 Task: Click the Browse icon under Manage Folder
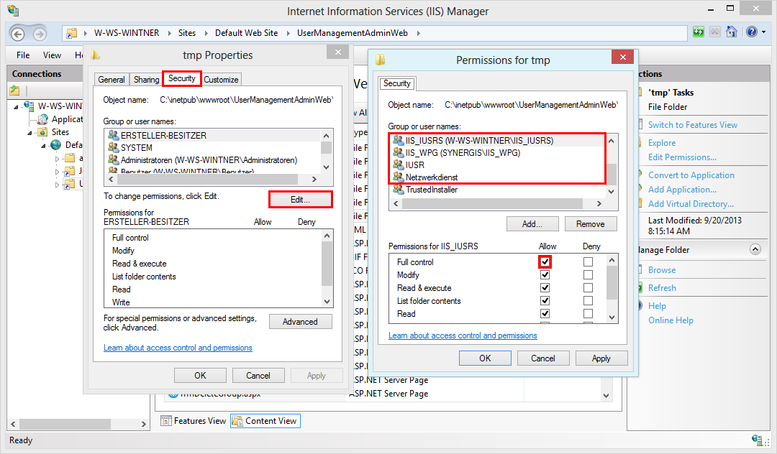click(x=640, y=271)
